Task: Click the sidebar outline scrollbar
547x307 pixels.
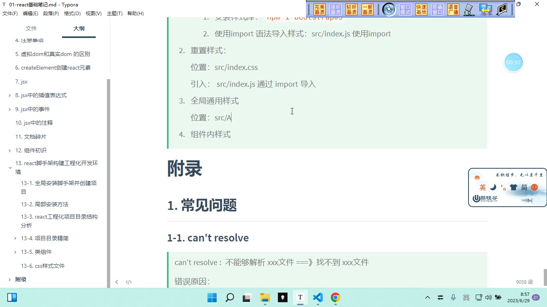Action: (109, 183)
